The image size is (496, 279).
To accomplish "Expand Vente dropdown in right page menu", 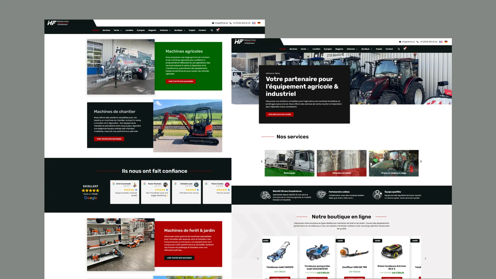I will tap(305, 49).
